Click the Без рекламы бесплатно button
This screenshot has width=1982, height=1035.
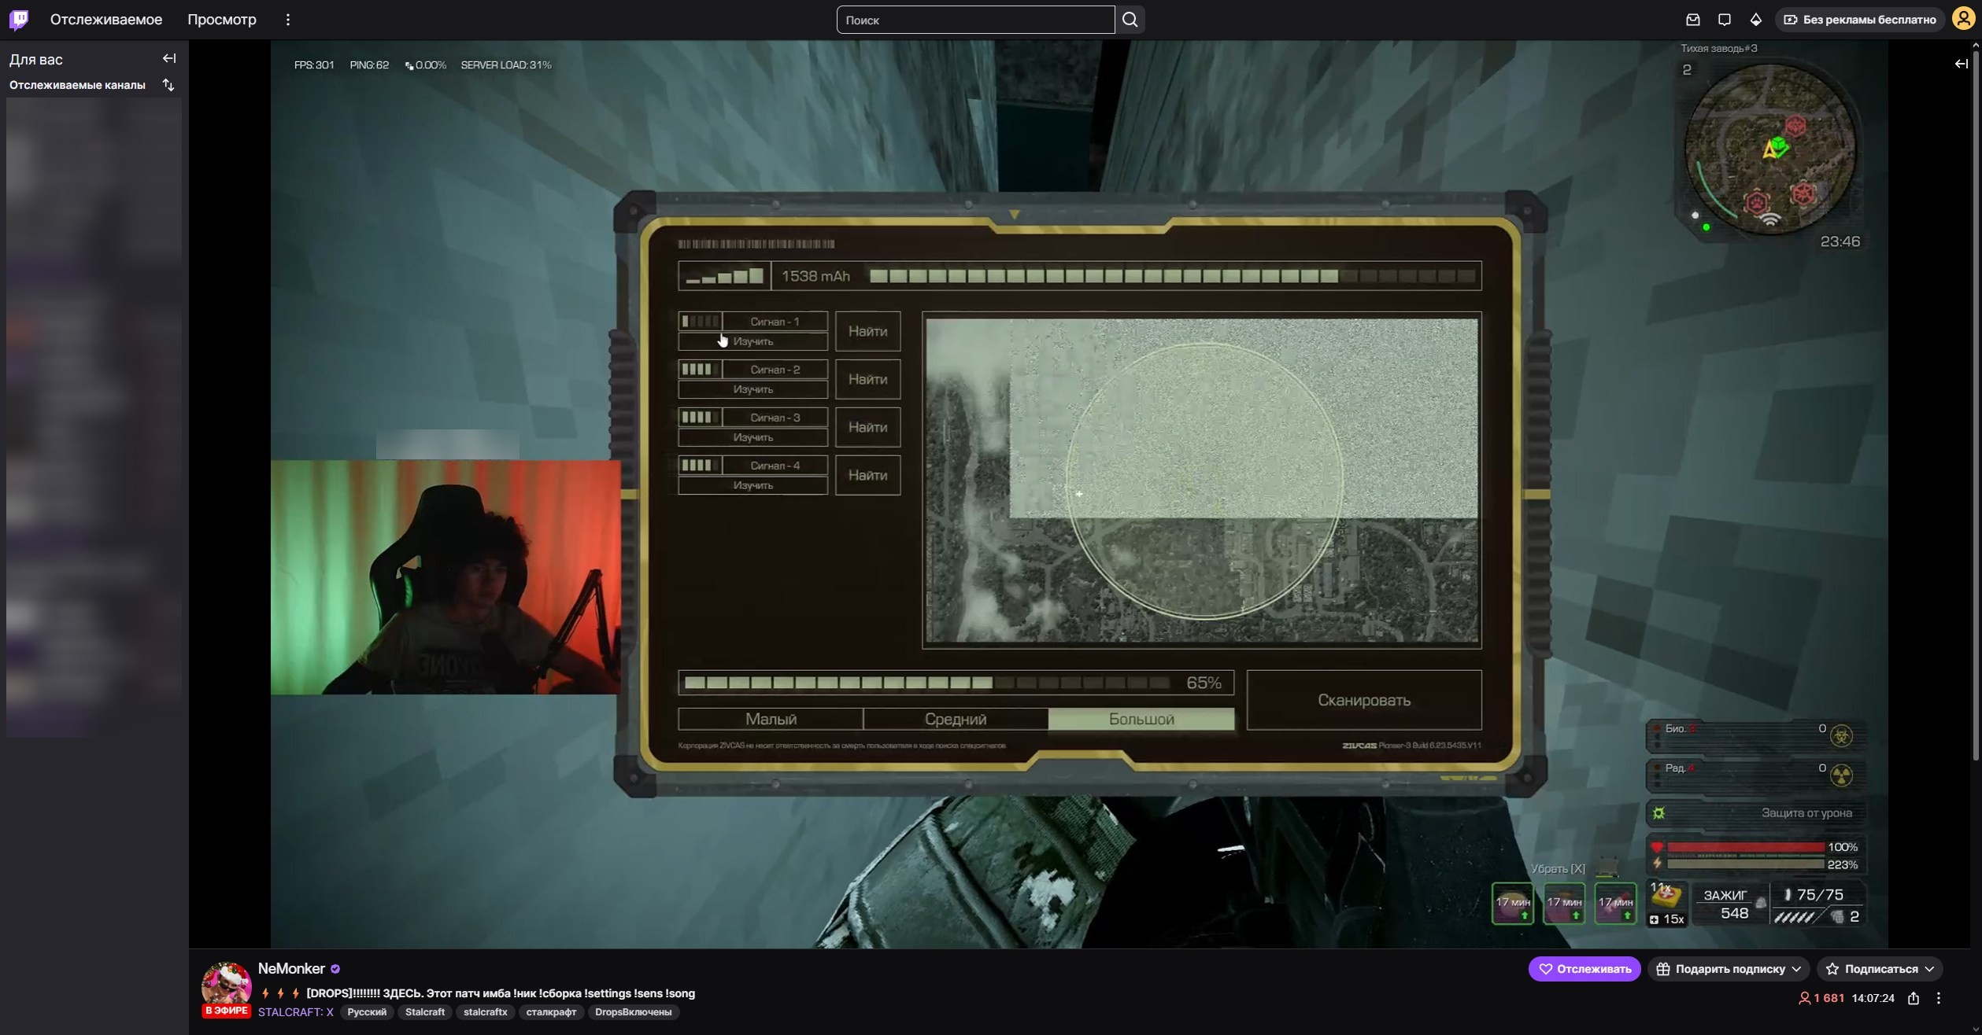tap(1860, 20)
